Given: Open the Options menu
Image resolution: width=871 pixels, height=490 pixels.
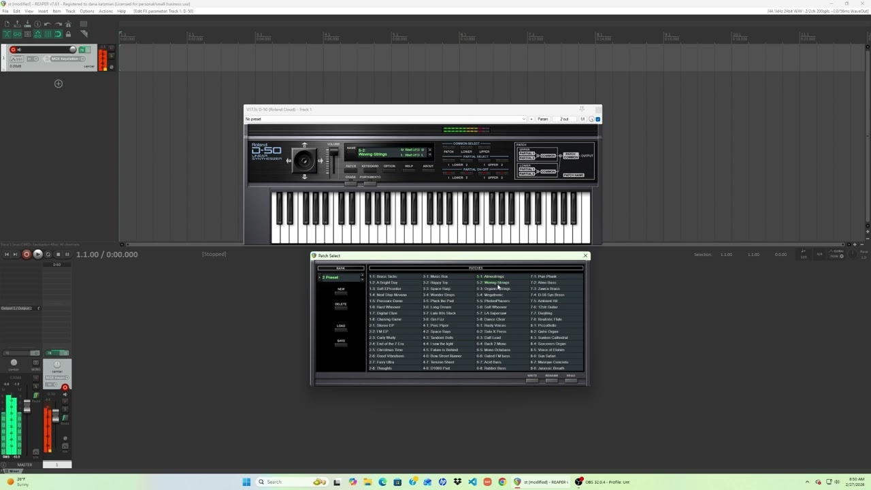Looking at the screenshot, I should coord(87,11).
